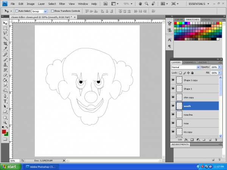Select the Paint Bucket tool

pyautogui.click(x=5, y=80)
